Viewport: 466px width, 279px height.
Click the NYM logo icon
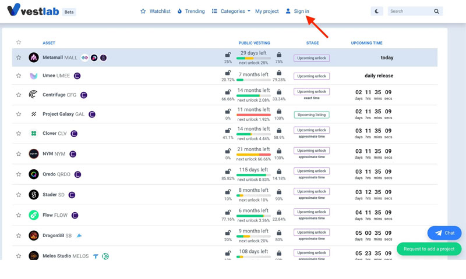click(x=34, y=154)
